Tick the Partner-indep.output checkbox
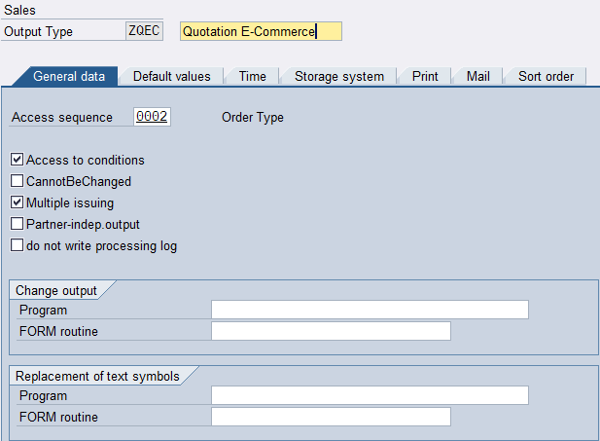Image resolution: width=600 pixels, height=441 pixels. pyautogui.click(x=18, y=224)
